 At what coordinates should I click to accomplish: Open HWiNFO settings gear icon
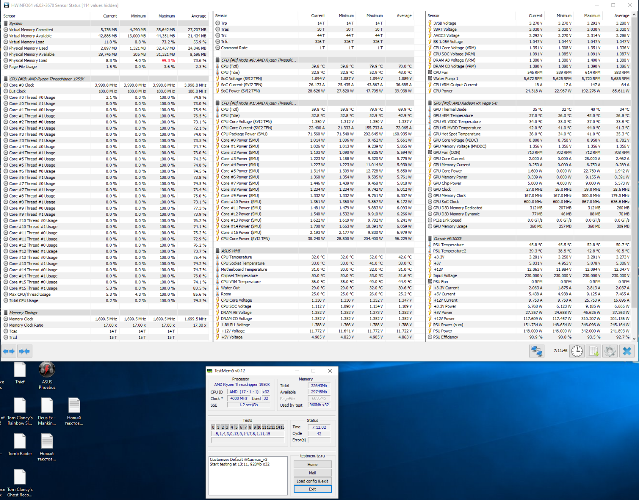610,351
